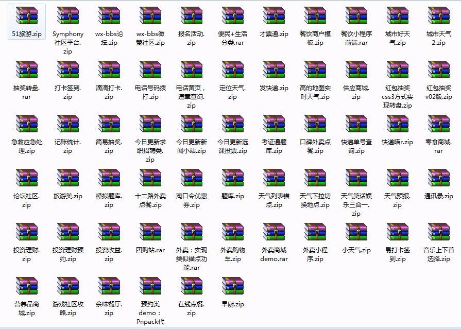This screenshot has height=329, width=461.
Task: Click 口碑外卖点餐.zip icon
Action: tap(315, 124)
